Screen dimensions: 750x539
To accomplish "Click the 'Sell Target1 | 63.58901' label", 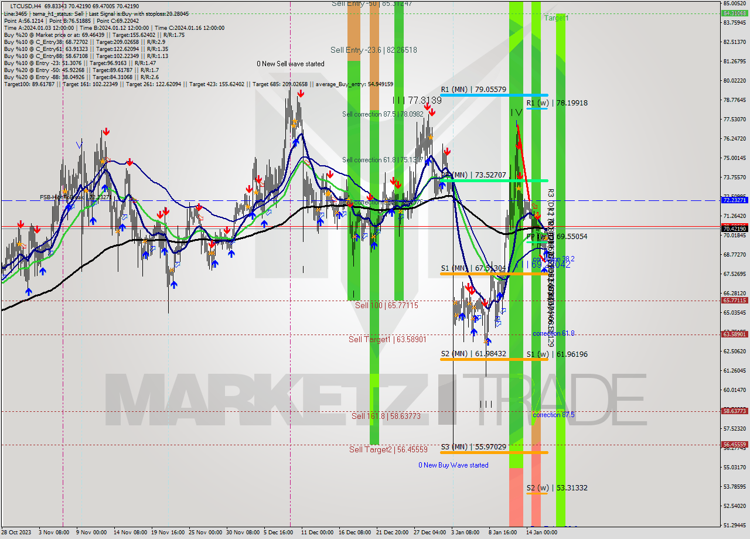I will (387, 340).
